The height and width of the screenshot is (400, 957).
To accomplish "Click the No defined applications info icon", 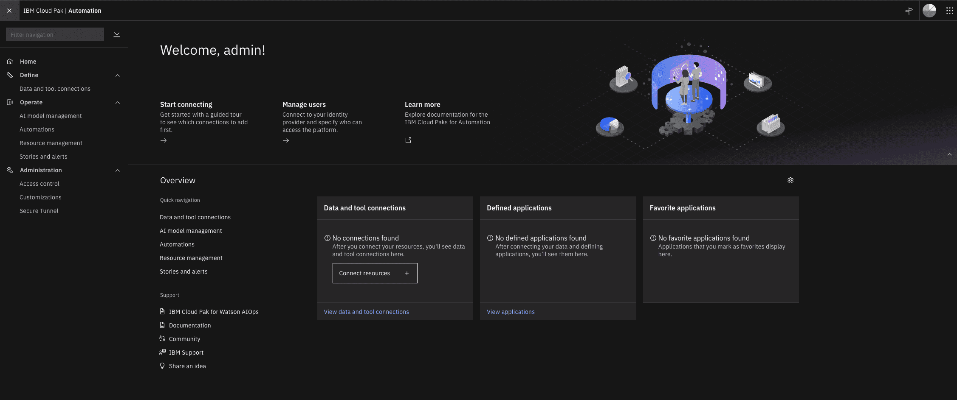I will [x=490, y=238].
